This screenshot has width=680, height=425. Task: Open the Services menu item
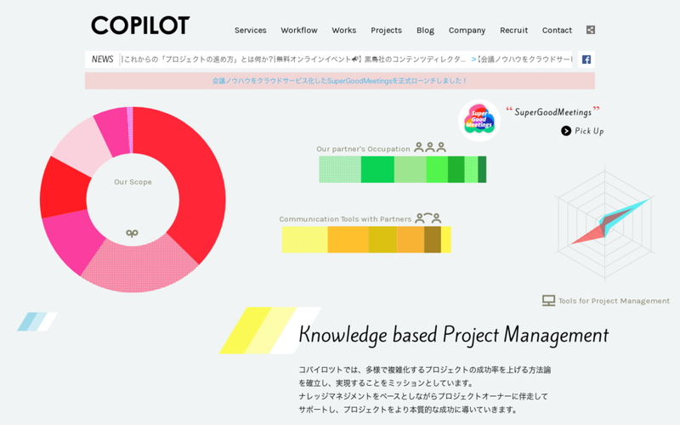tap(250, 31)
